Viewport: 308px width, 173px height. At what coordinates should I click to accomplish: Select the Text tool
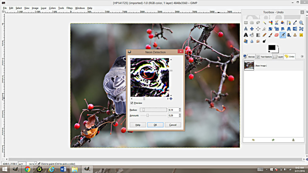(246, 35)
